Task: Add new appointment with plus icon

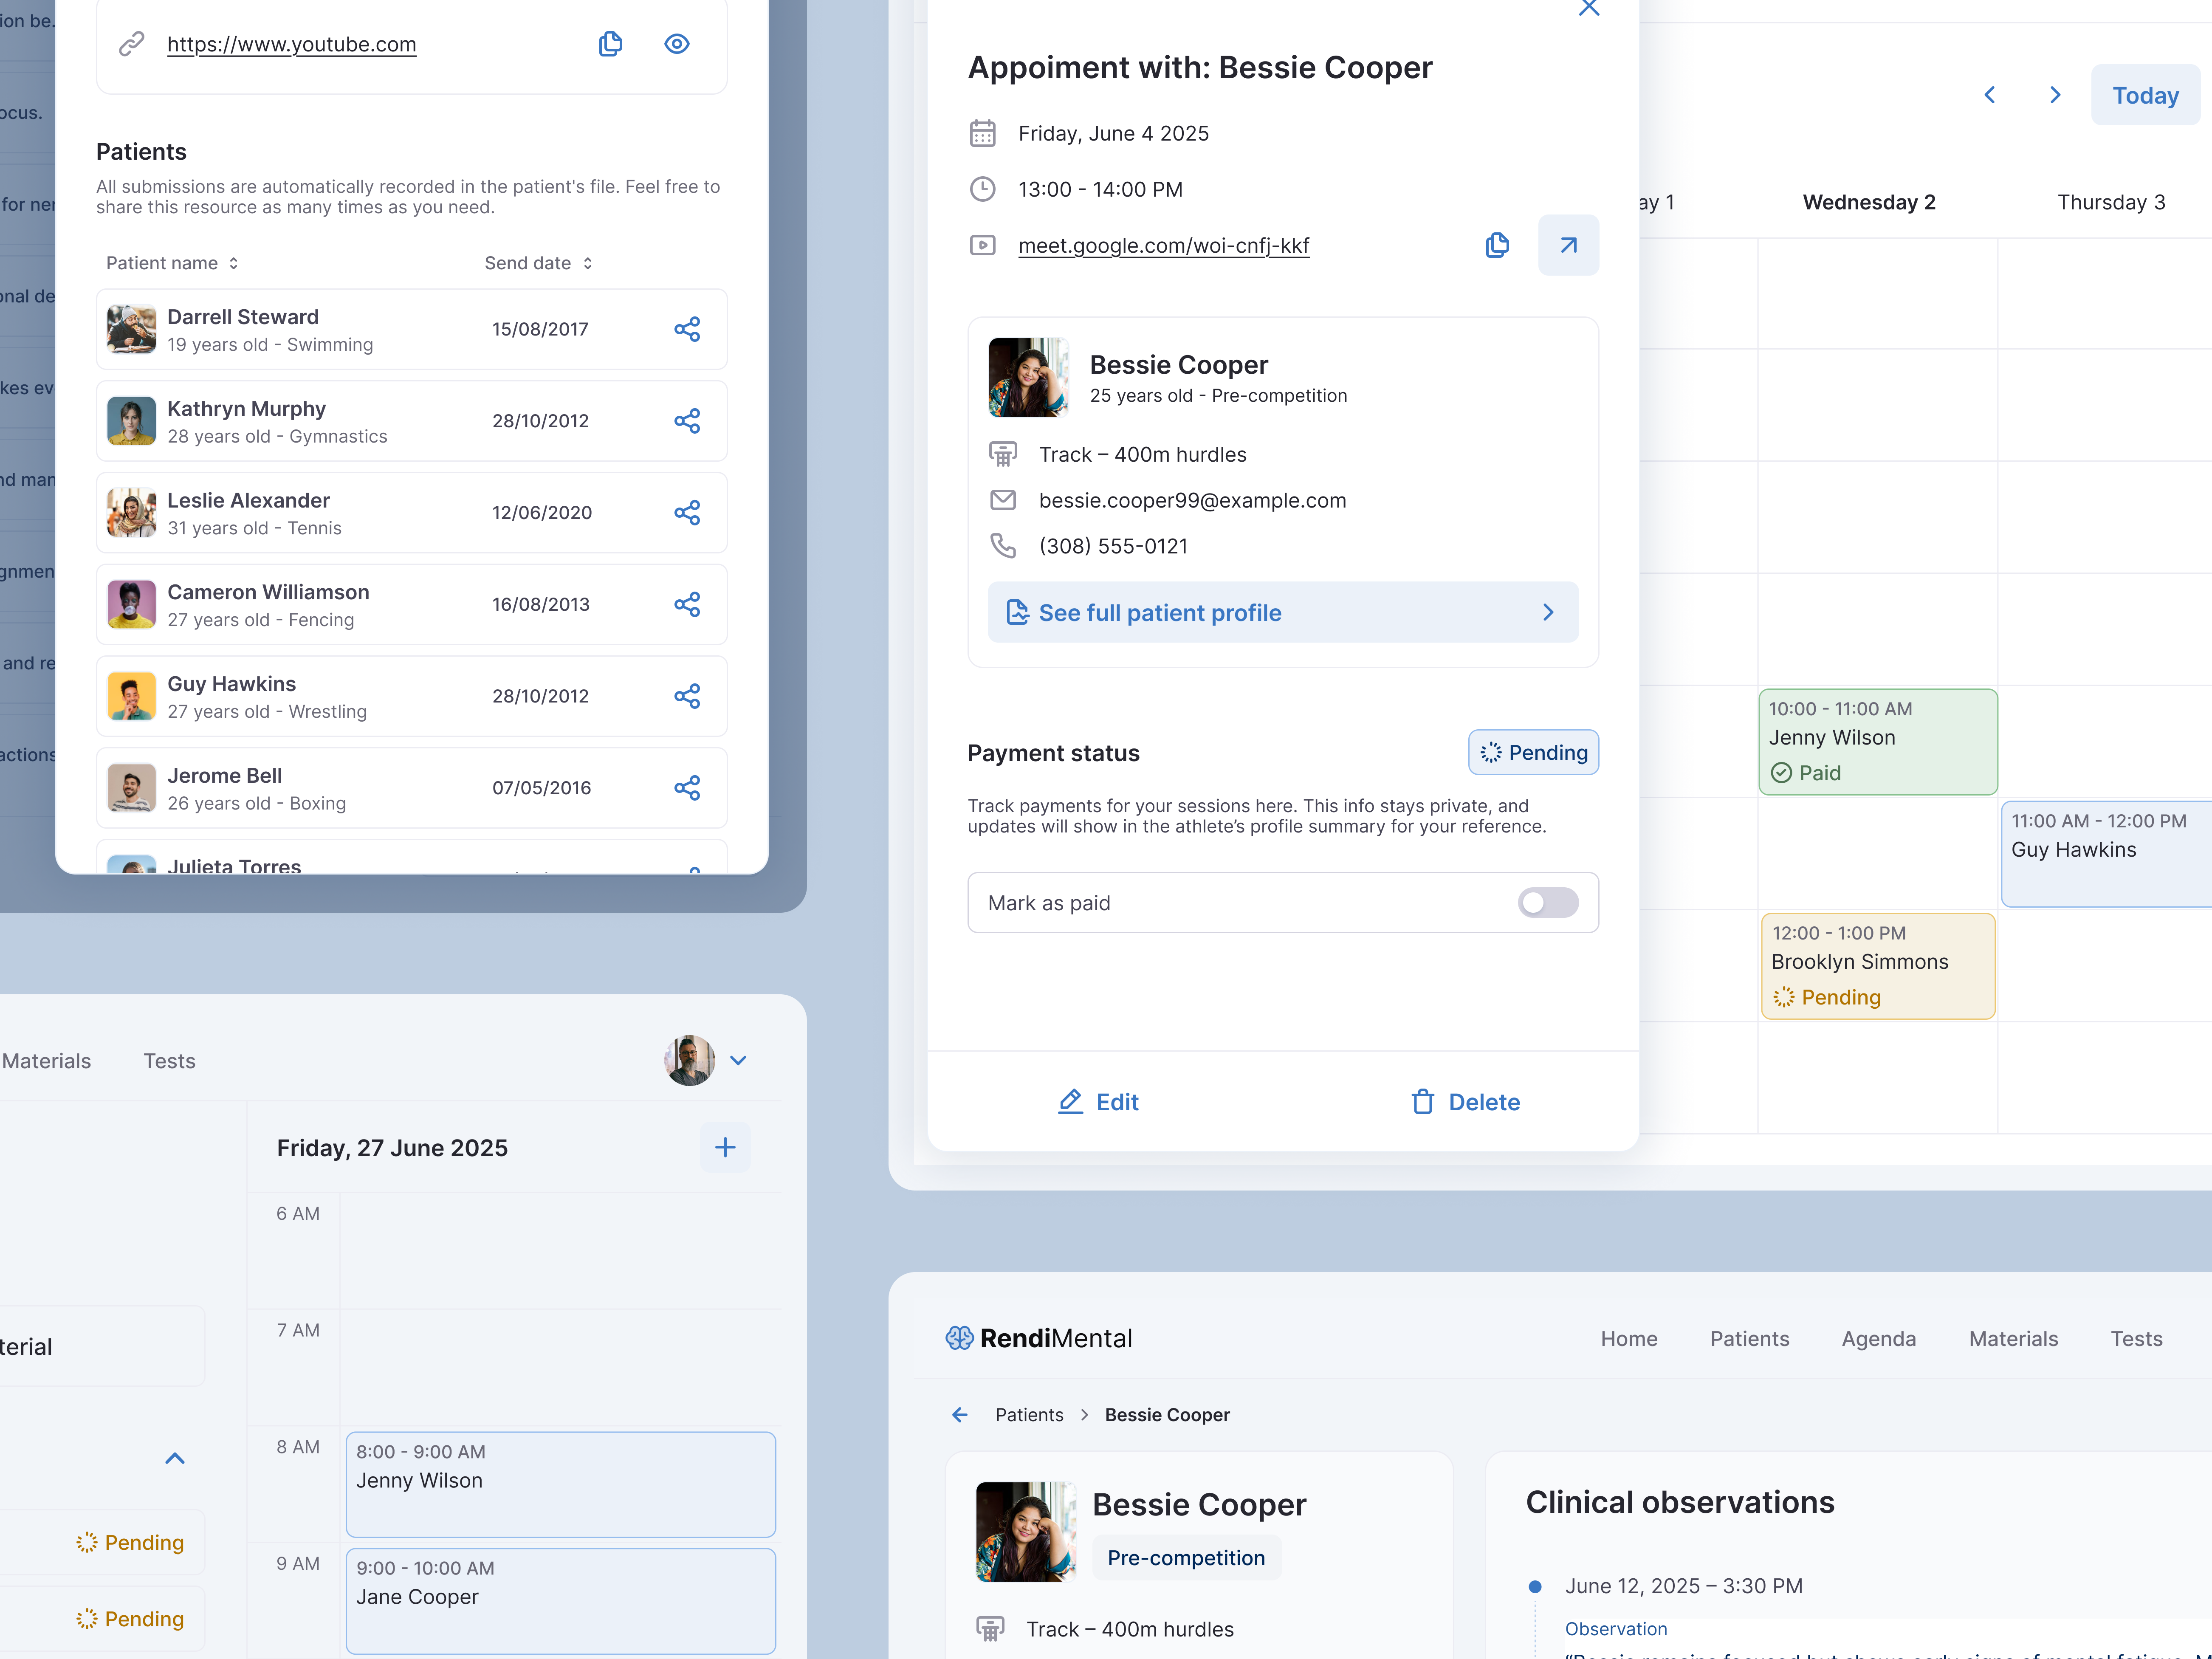Action: [x=725, y=1147]
